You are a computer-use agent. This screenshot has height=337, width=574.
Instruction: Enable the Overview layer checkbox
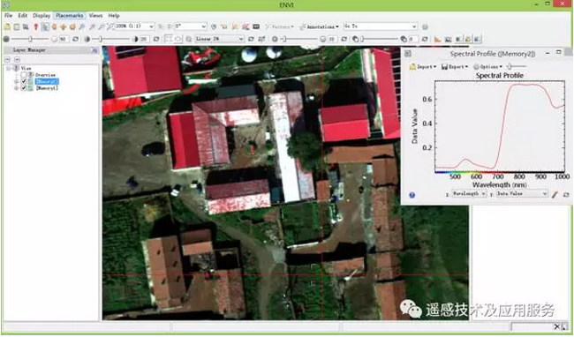(x=24, y=75)
